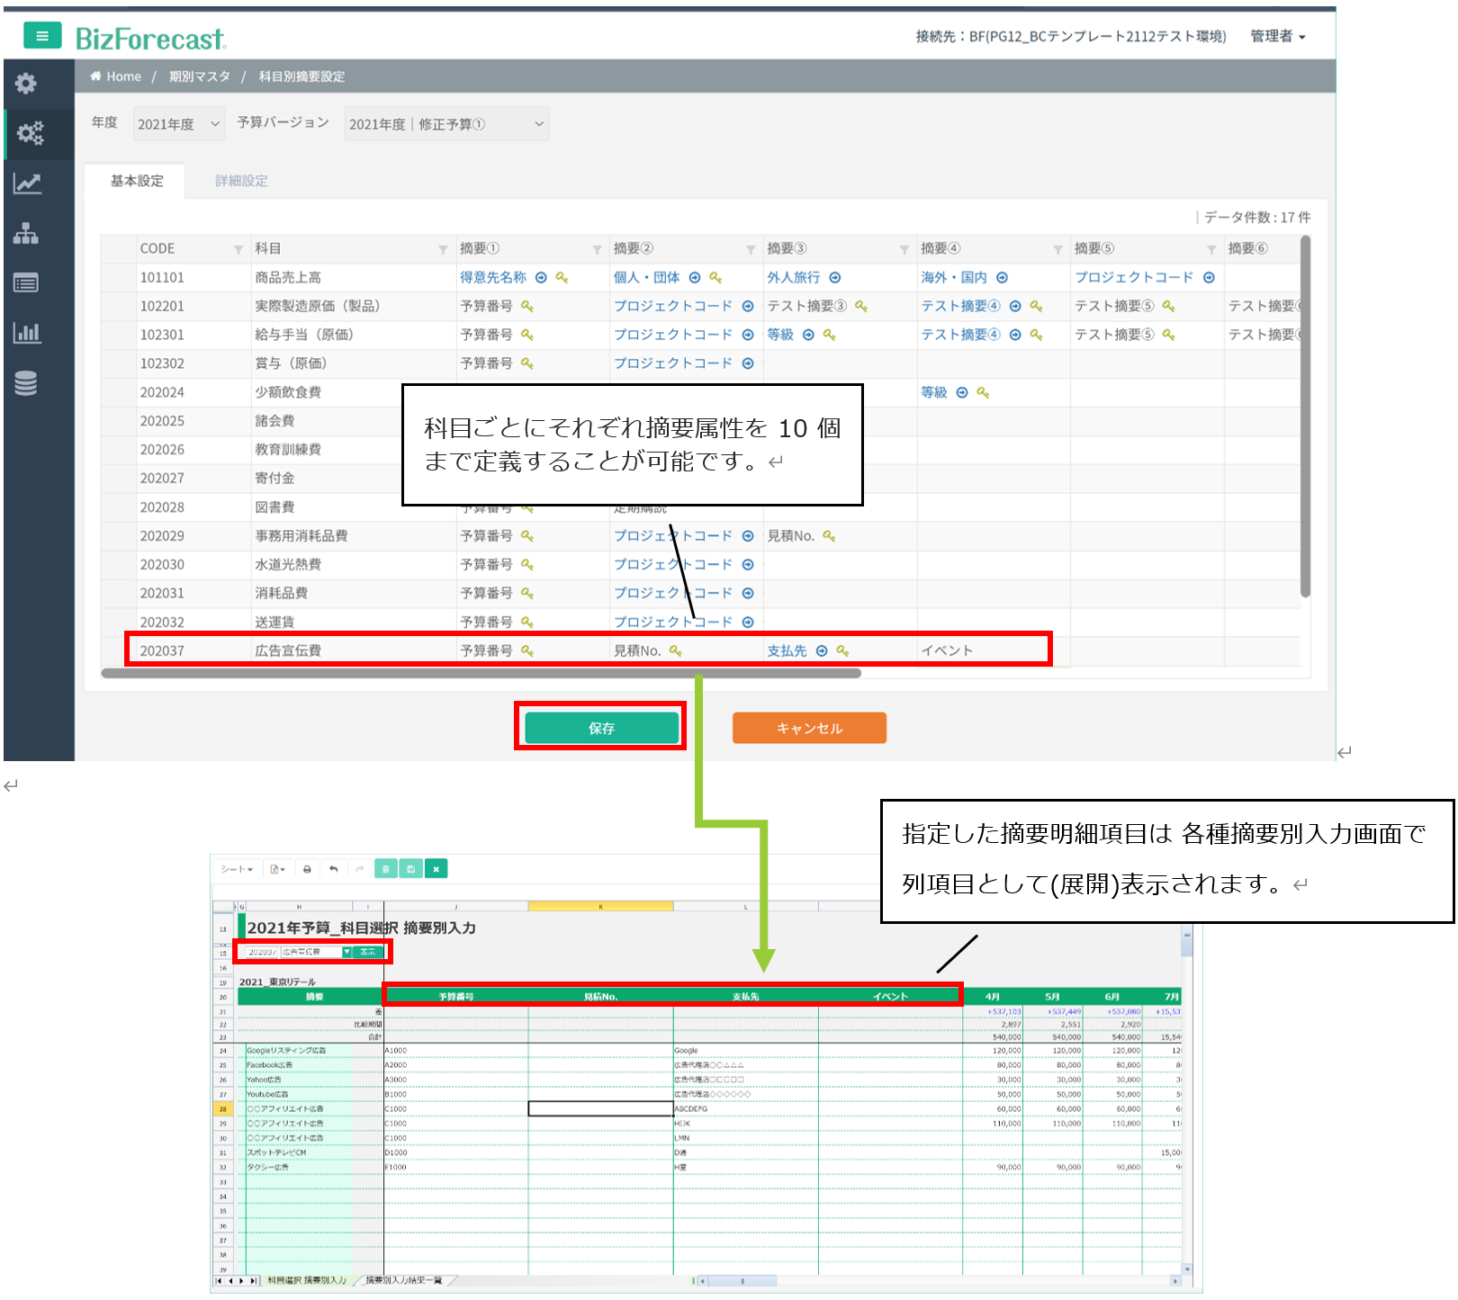Open the シート dropdown in spreadsheet toolbar
Viewport: 1458px width, 1300px height.
237,869
